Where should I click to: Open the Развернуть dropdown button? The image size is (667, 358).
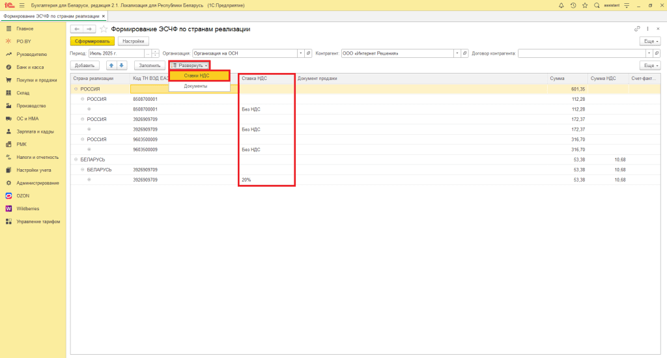pos(190,66)
